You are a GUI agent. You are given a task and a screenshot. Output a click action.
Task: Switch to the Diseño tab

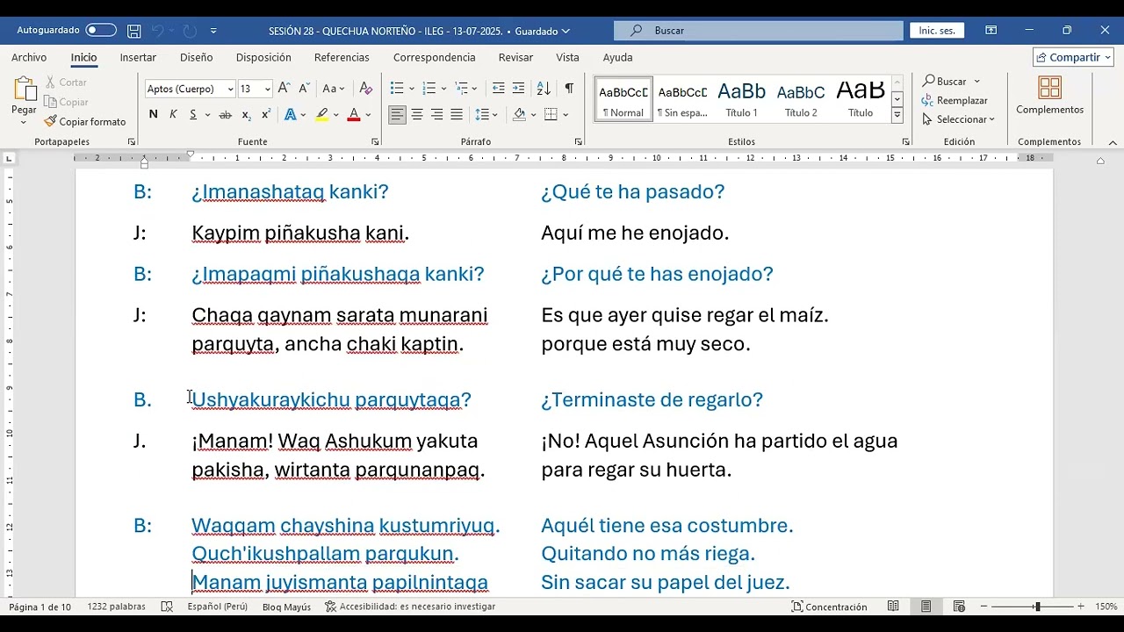pos(196,57)
